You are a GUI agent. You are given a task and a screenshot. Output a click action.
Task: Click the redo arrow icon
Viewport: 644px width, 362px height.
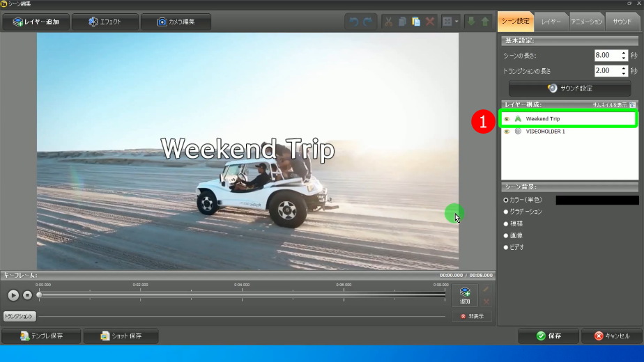367,22
